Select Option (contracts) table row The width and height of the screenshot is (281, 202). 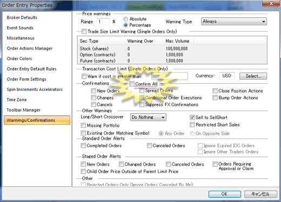pyautogui.click(x=172, y=55)
